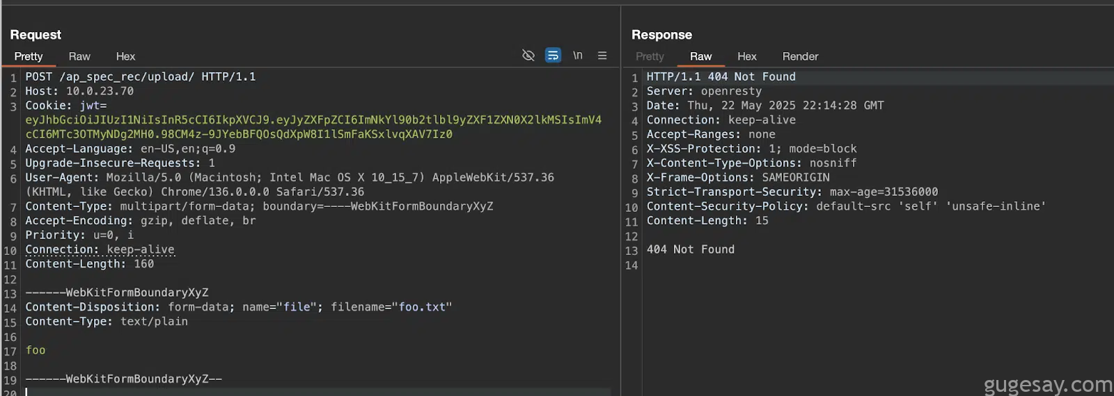Toggle hidden non-printable characters eye icon
1114x396 pixels.
coord(528,56)
